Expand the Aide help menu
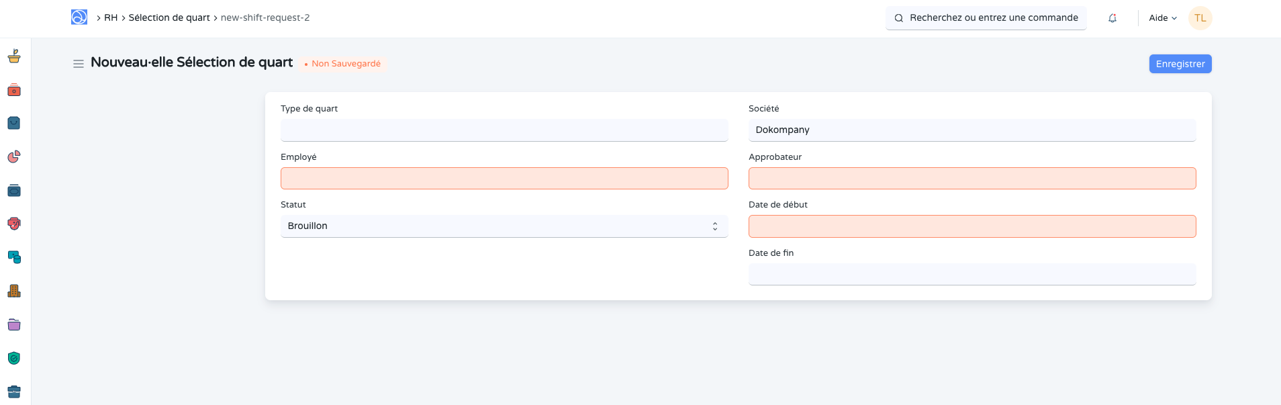This screenshot has width=1281, height=405. click(x=1163, y=18)
